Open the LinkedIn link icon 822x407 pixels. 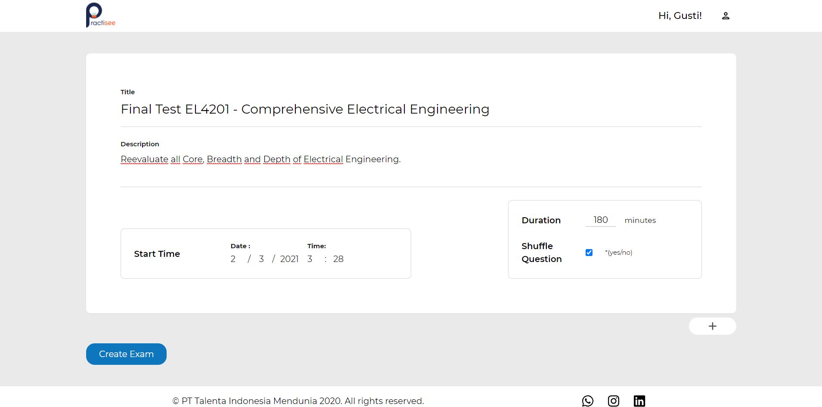639,401
